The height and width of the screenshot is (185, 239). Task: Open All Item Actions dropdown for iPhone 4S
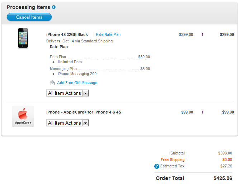pyautogui.click(x=67, y=93)
